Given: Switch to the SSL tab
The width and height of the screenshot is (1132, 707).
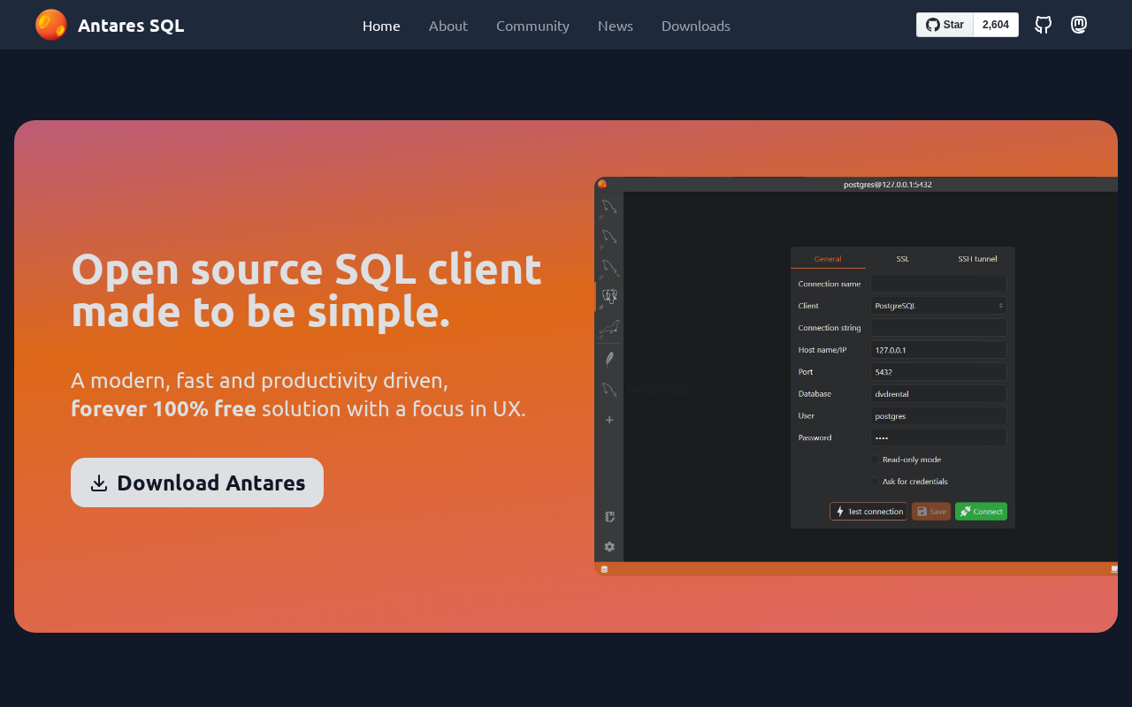Looking at the screenshot, I should tap(902, 259).
